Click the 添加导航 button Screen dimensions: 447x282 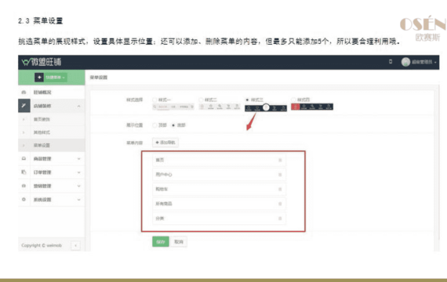click(x=165, y=143)
